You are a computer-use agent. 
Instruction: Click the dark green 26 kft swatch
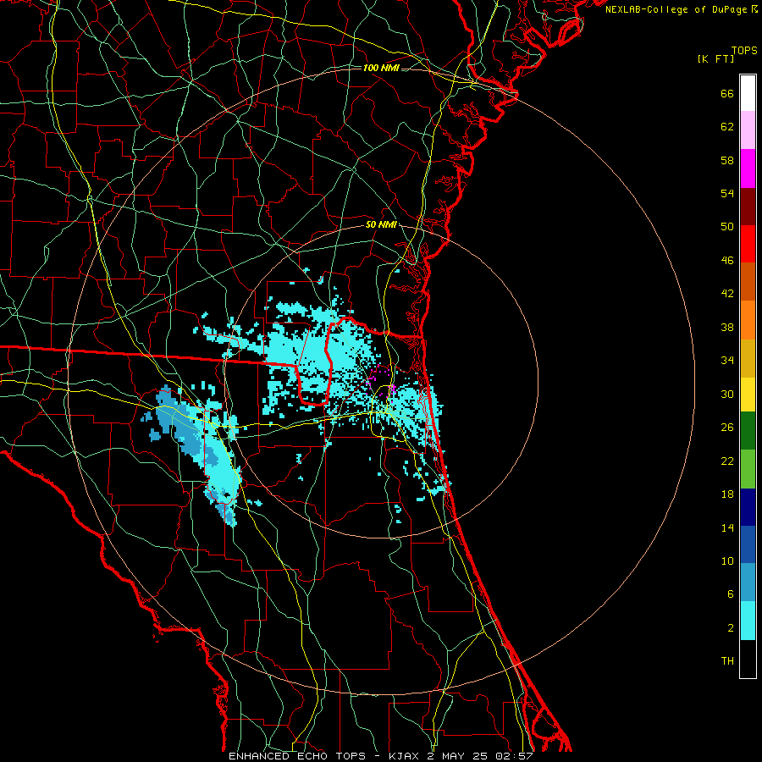tap(748, 431)
